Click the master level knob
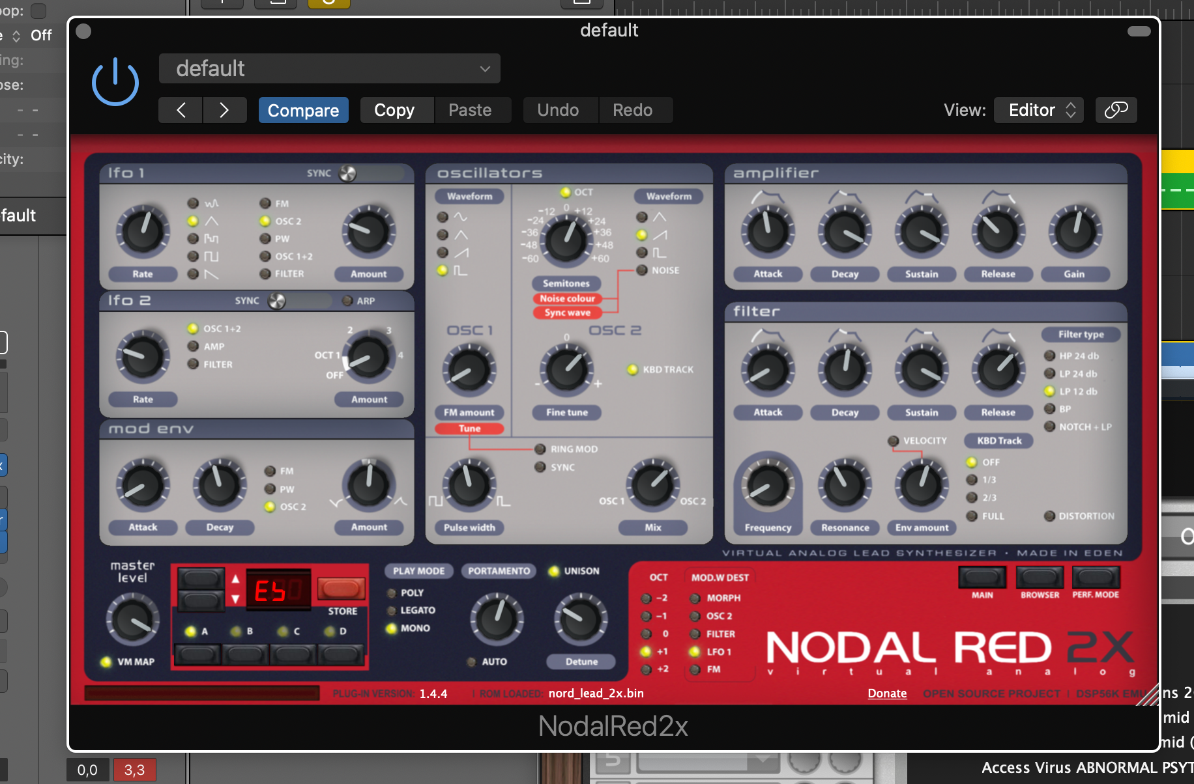Screen dimensions: 1194x784 coord(132,619)
